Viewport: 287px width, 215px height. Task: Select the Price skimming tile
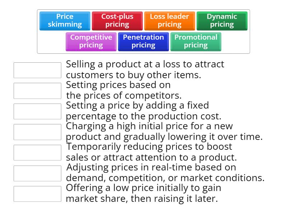[x=64, y=20]
